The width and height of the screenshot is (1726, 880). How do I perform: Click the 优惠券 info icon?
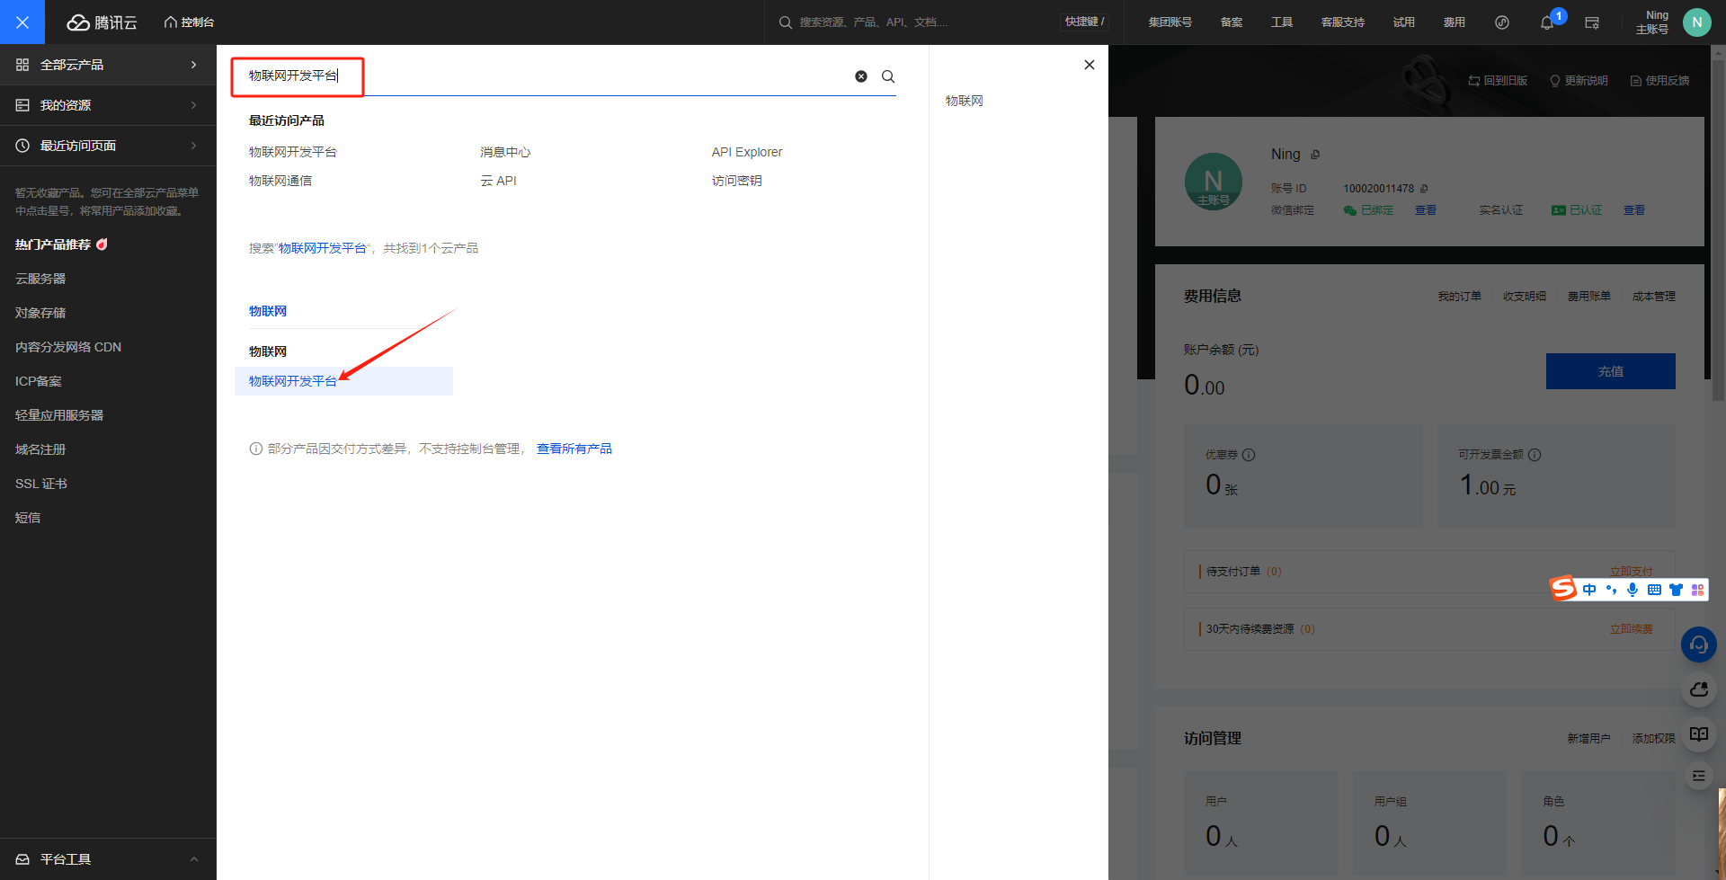point(1249,455)
